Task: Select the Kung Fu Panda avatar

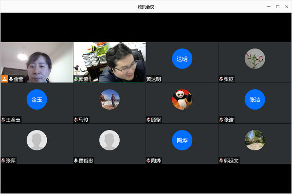Action: pos(182,99)
